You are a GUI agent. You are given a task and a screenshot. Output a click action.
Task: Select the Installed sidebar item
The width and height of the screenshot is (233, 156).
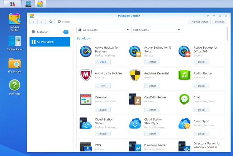click(x=50, y=32)
